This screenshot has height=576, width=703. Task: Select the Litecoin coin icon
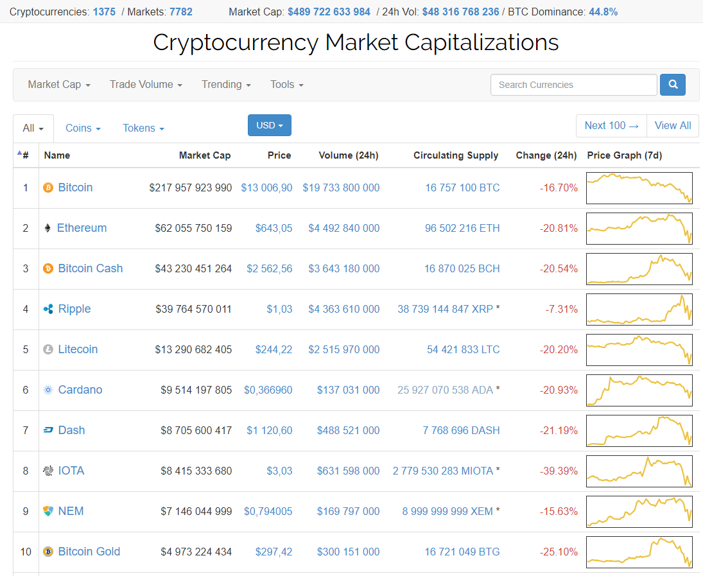pos(48,349)
